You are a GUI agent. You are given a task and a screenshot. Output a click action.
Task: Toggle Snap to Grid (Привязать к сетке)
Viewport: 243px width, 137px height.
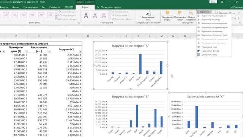(214, 47)
